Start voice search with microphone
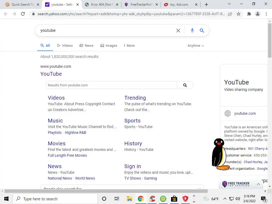 click(x=192, y=30)
